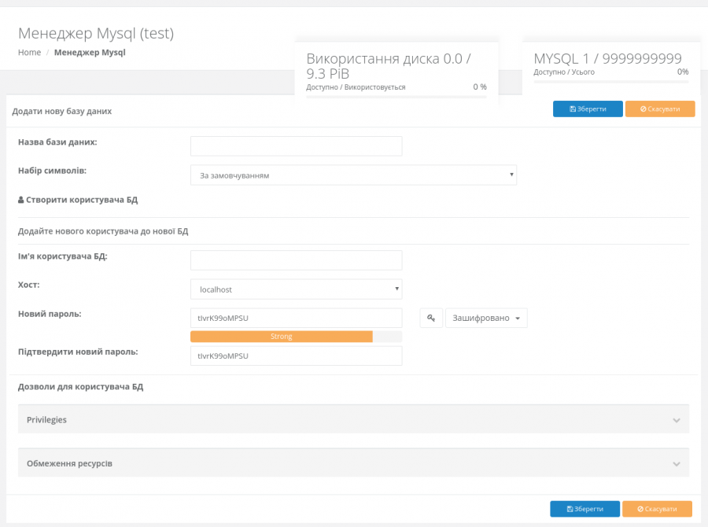
Task: Click chevron icon on Обмеження ресурсів panel
Action: [676, 464]
